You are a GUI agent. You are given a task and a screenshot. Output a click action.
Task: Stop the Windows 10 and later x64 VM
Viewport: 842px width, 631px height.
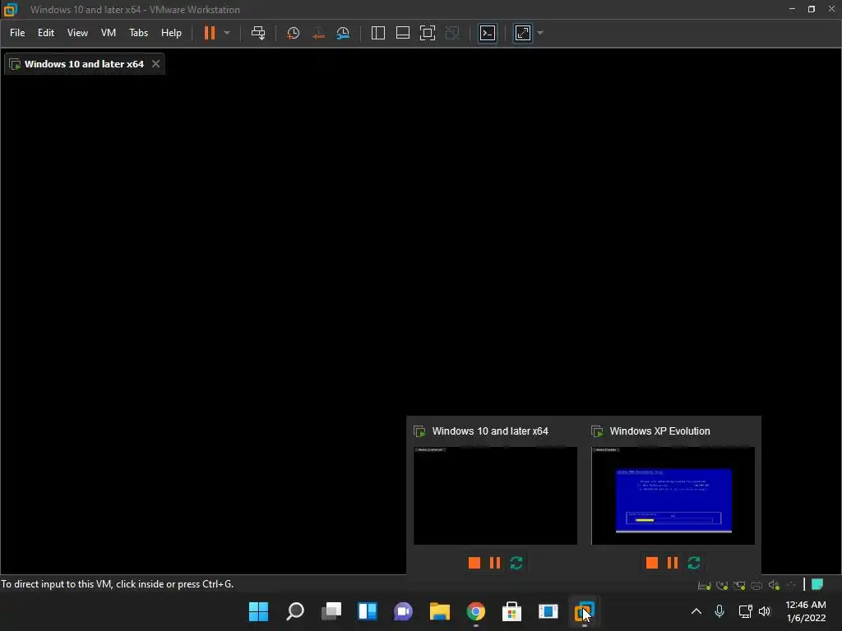[474, 562]
